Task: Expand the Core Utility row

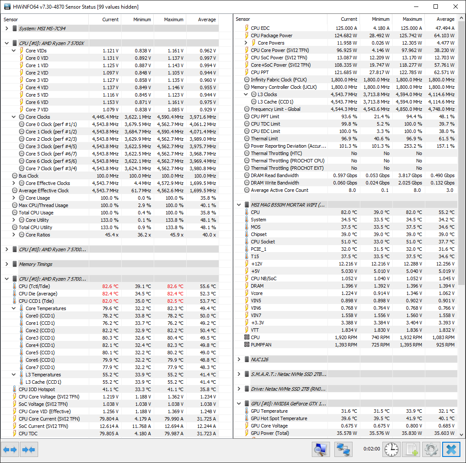Action: click(14, 220)
